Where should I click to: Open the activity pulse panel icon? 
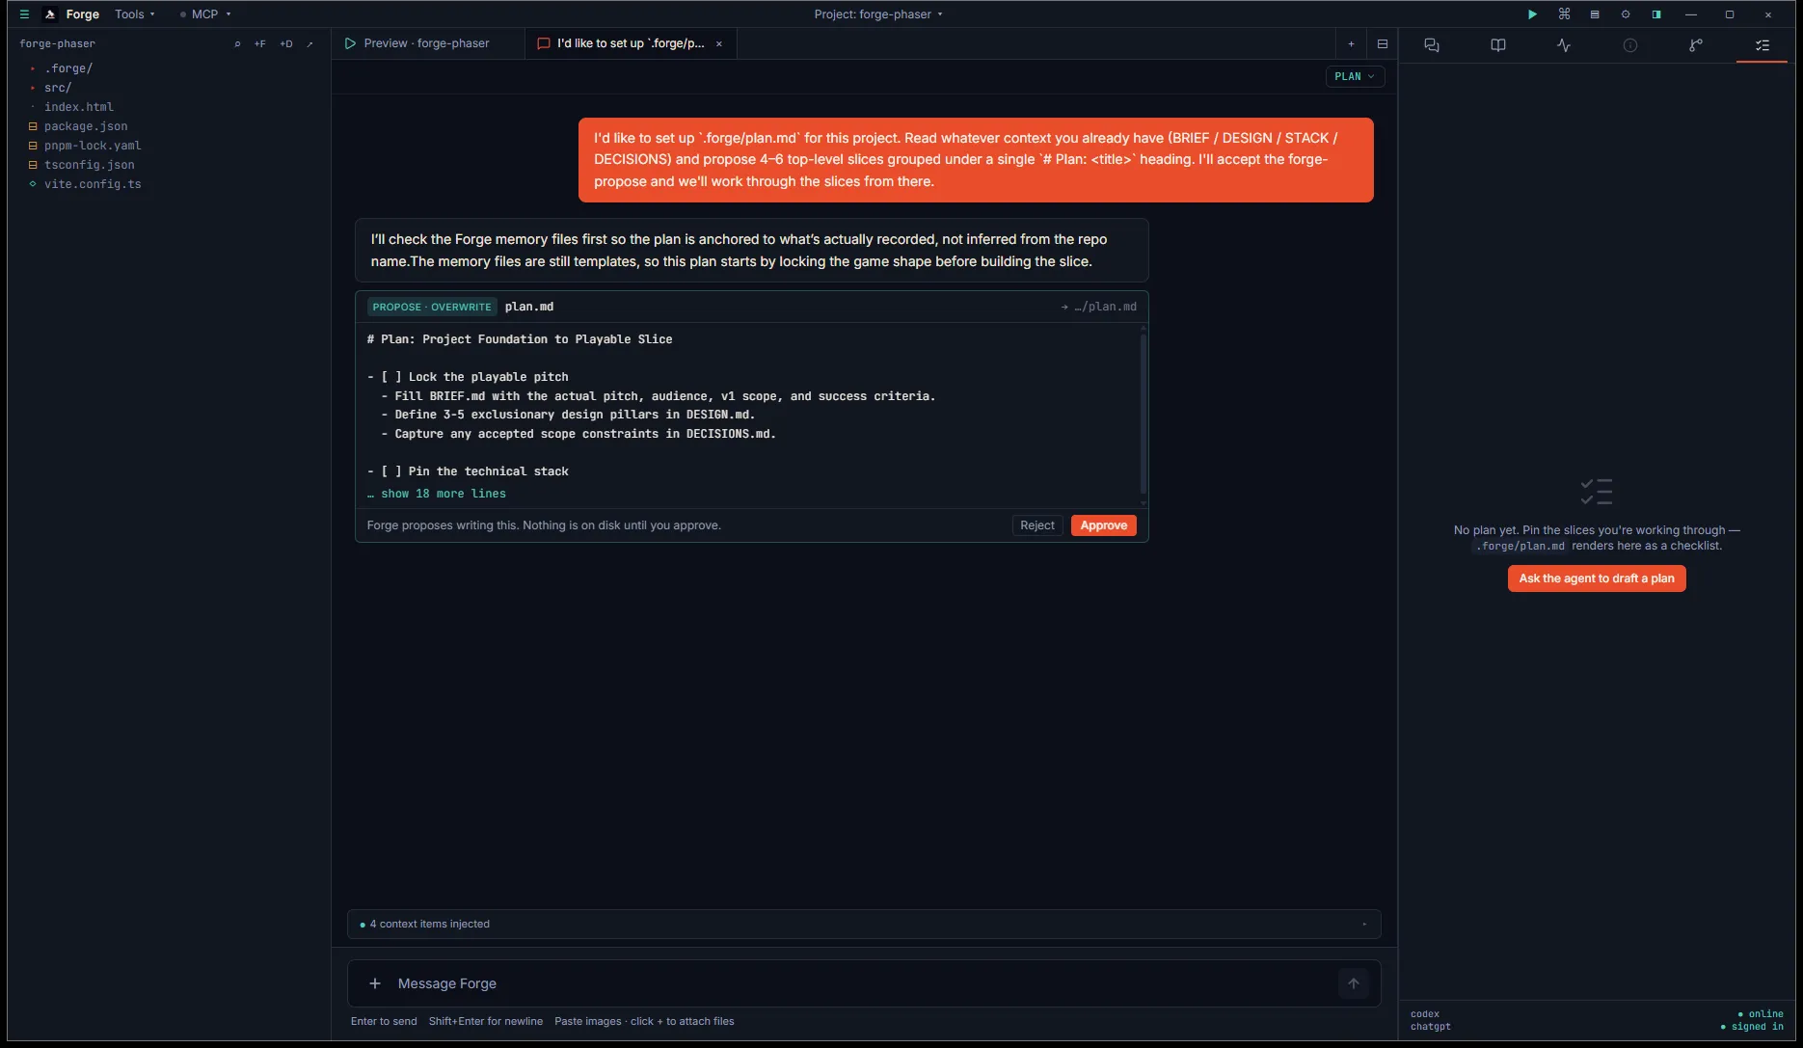[1564, 45]
